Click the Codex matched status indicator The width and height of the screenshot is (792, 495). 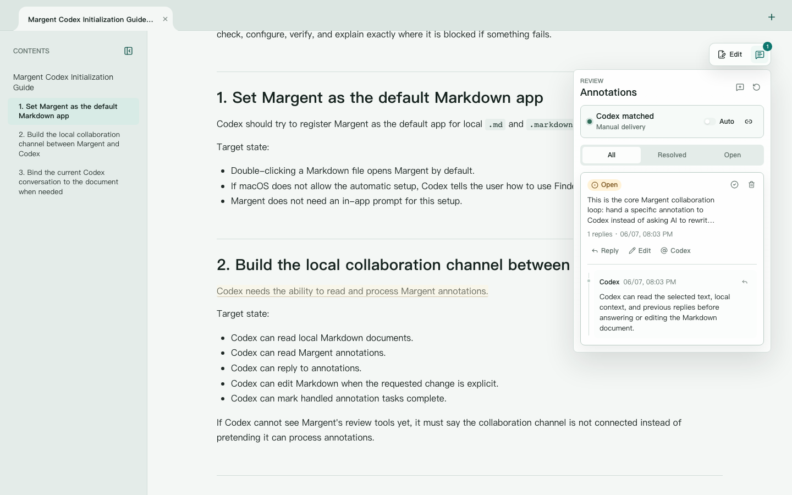[x=590, y=122]
